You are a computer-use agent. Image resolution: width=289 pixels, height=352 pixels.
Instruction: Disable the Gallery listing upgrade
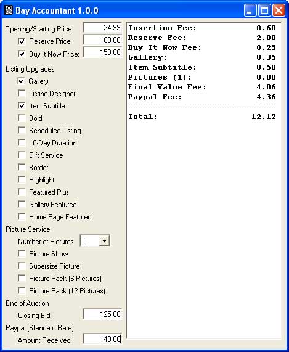22,81
